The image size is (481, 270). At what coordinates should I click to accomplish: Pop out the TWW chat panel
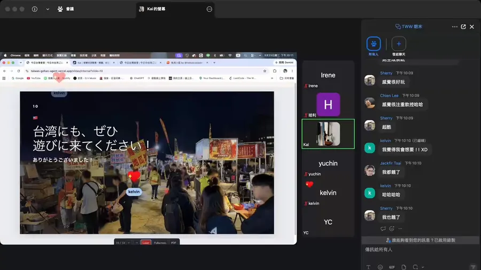click(463, 27)
